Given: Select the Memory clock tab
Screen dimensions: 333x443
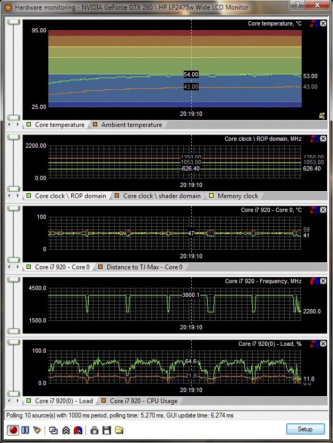Looking at the screenshot, I should 237,196.
